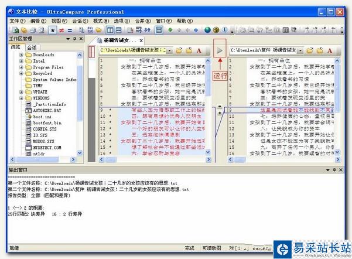Pin the workspace manager panel
352x259 pixels.
tap(74, 39)
